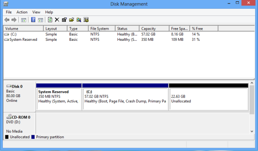Click the Disk Management title bar app icon
The width and height of the screenshot is (258, 151).
[6, 4]
